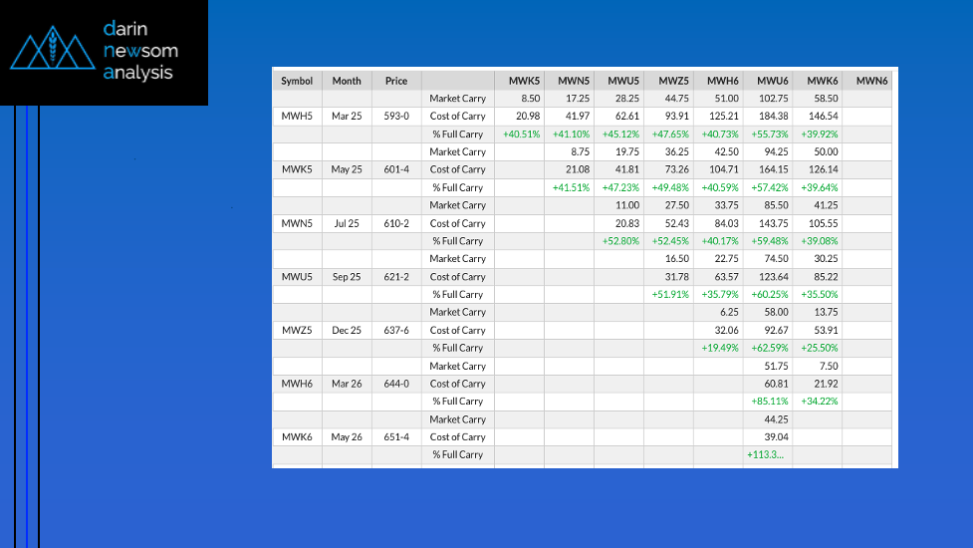The image size is (973, 548).
Task: Select the Month column header
Action: point(347,81)
